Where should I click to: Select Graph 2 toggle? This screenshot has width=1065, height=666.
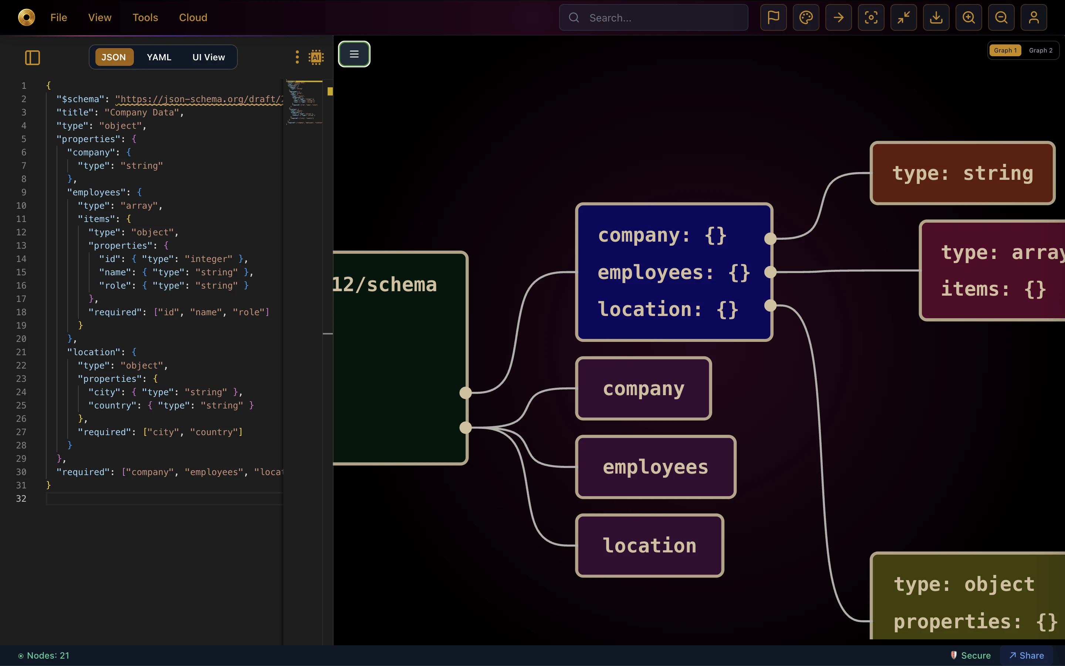tap(1040, 50)
